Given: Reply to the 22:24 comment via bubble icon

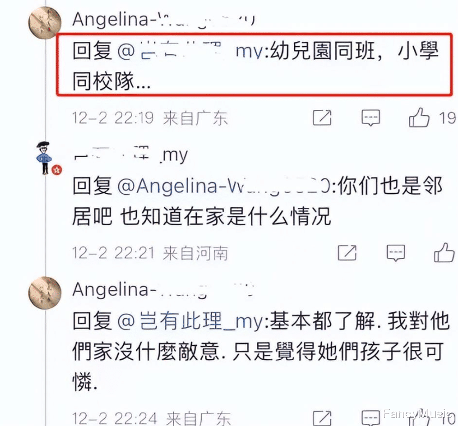Looking at the screenshot, I should (x=371, y=418).
